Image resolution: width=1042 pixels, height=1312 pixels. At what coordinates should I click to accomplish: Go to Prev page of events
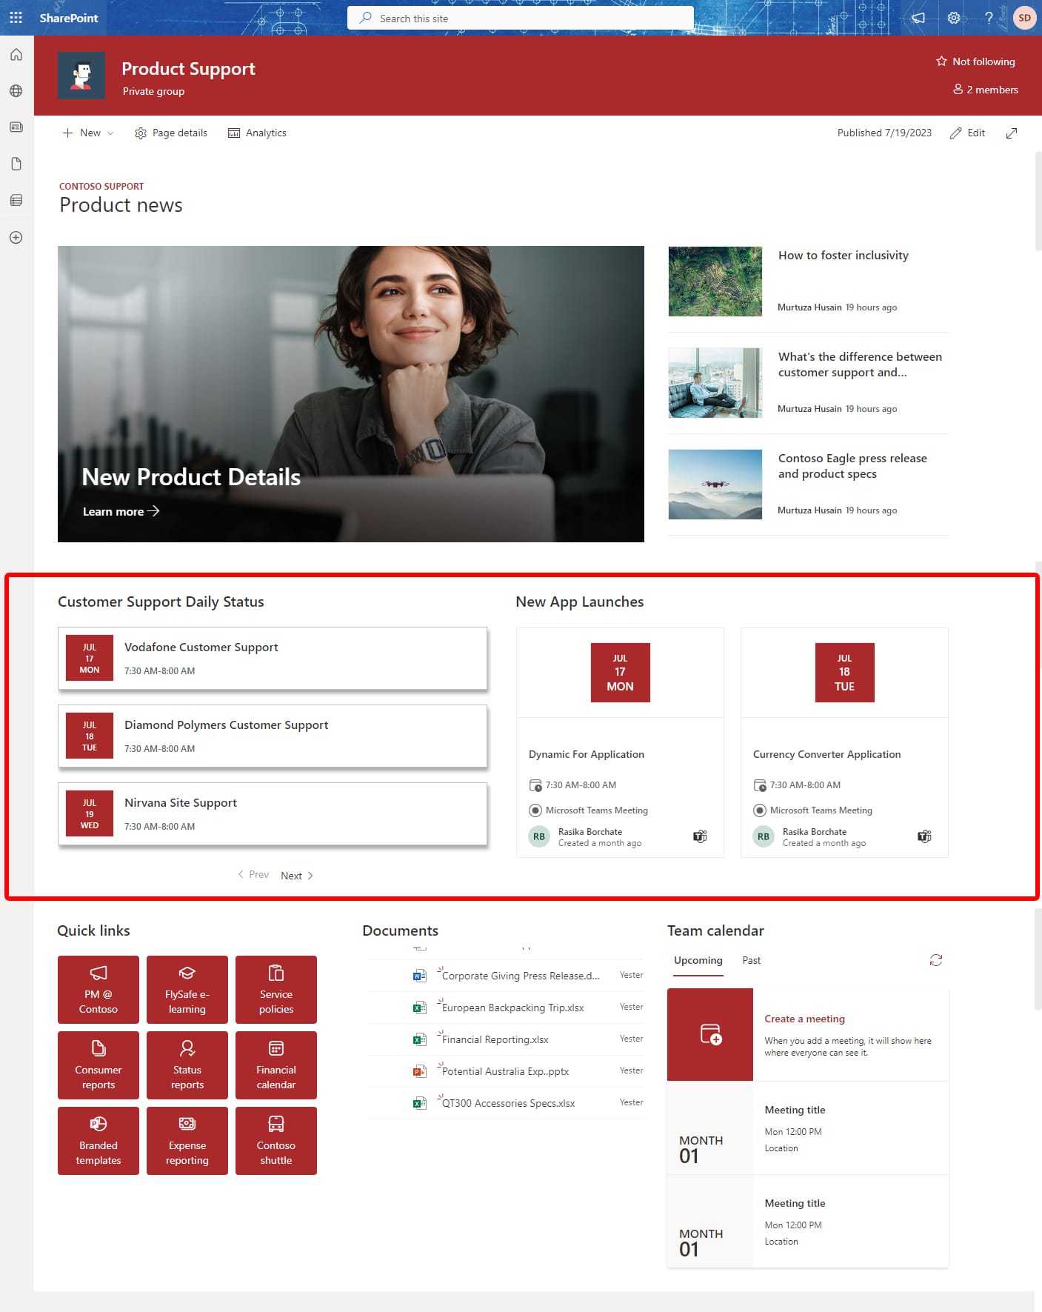point(253,875)
